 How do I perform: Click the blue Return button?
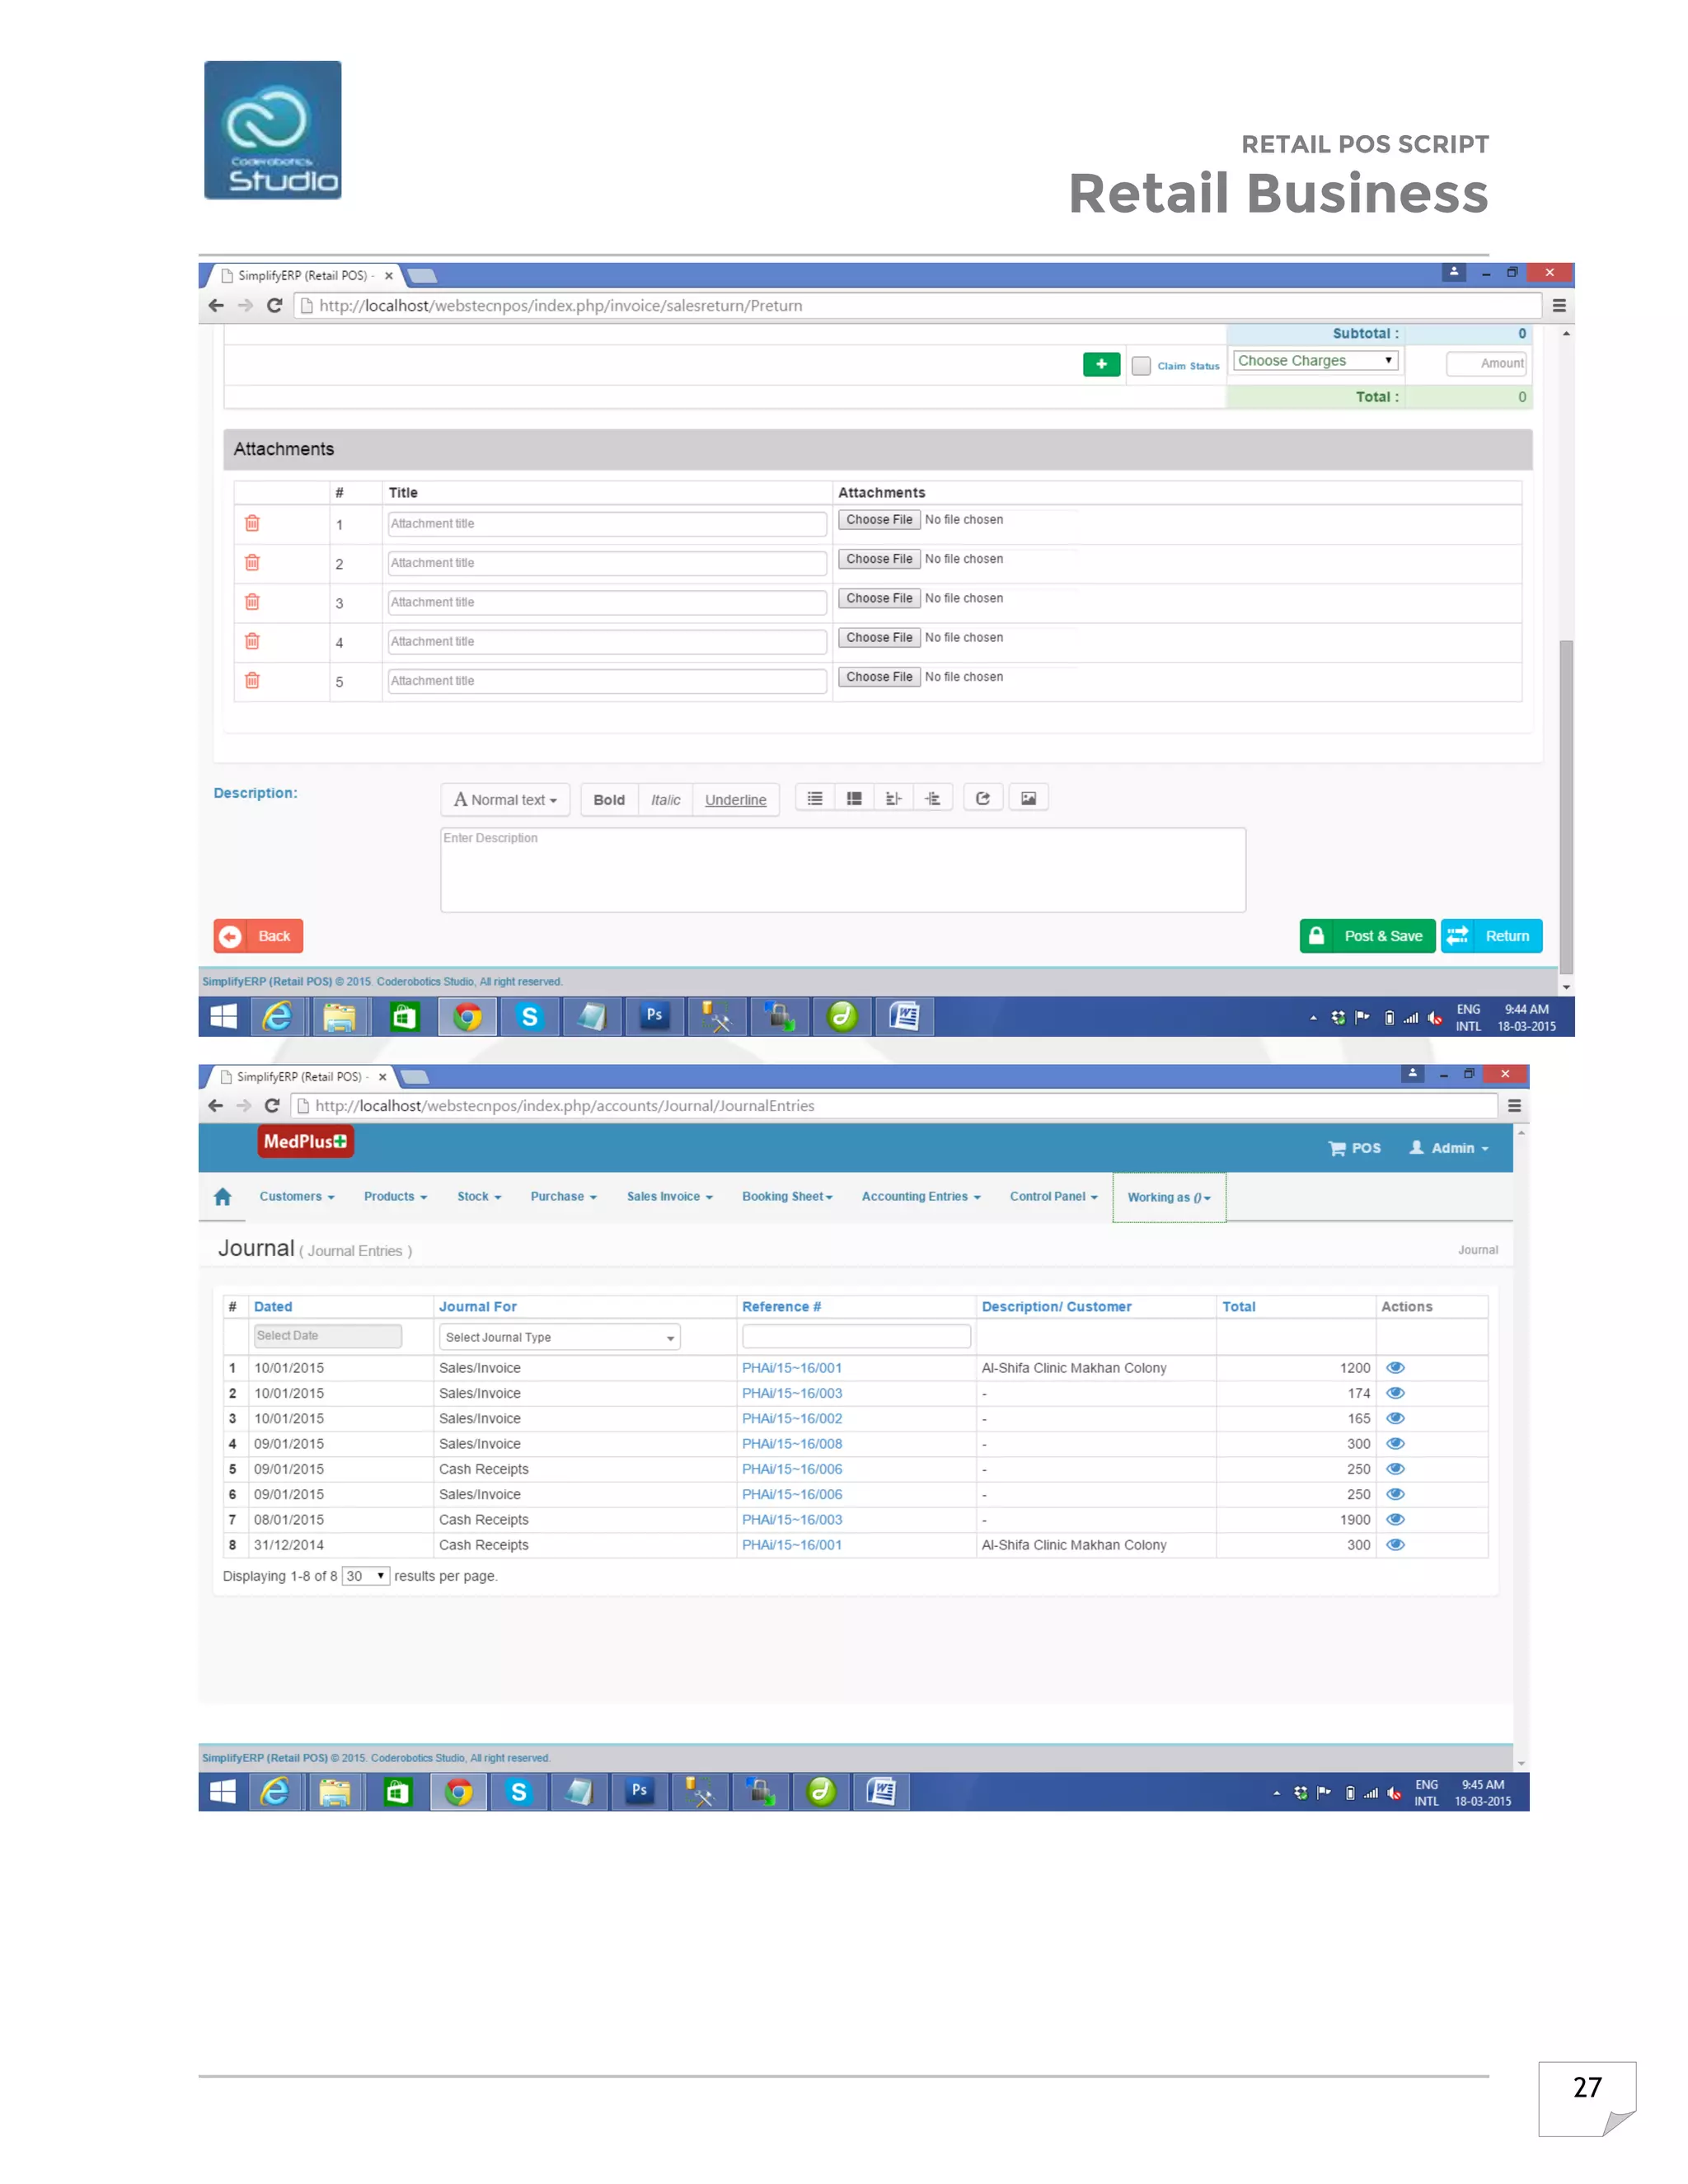pos(1491,936)
